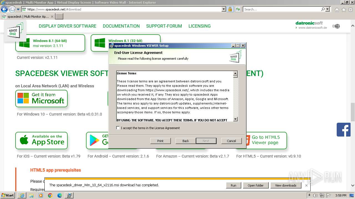Click the search magnifier icon

[323, 9]
